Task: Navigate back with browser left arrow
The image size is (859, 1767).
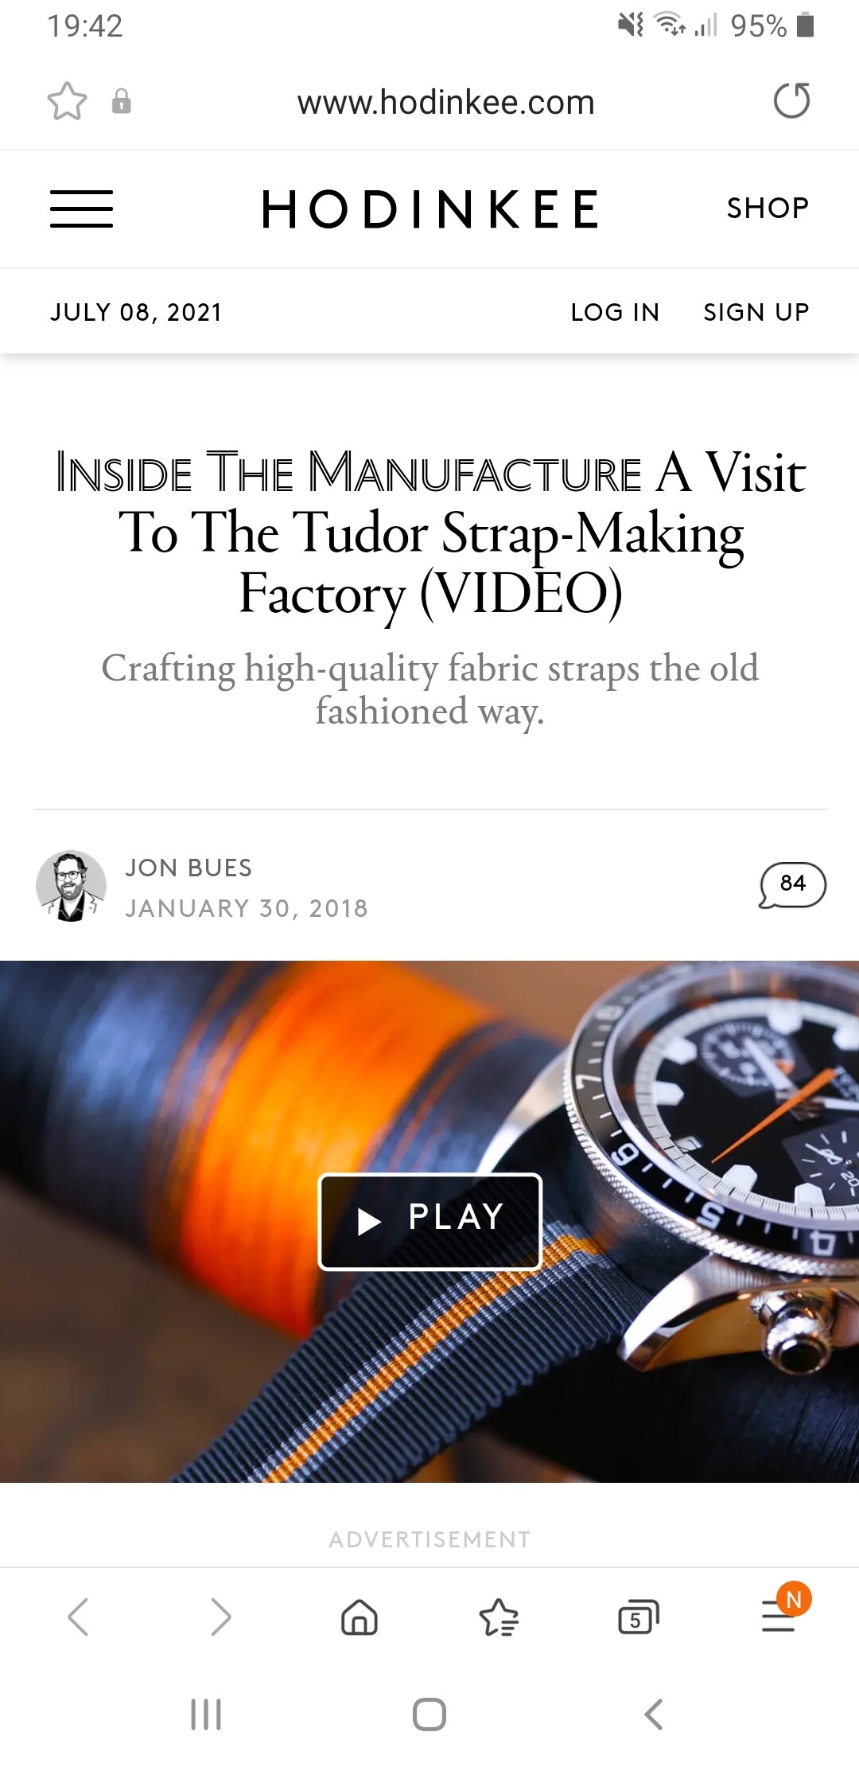Action: click(x=78, y=1617)
